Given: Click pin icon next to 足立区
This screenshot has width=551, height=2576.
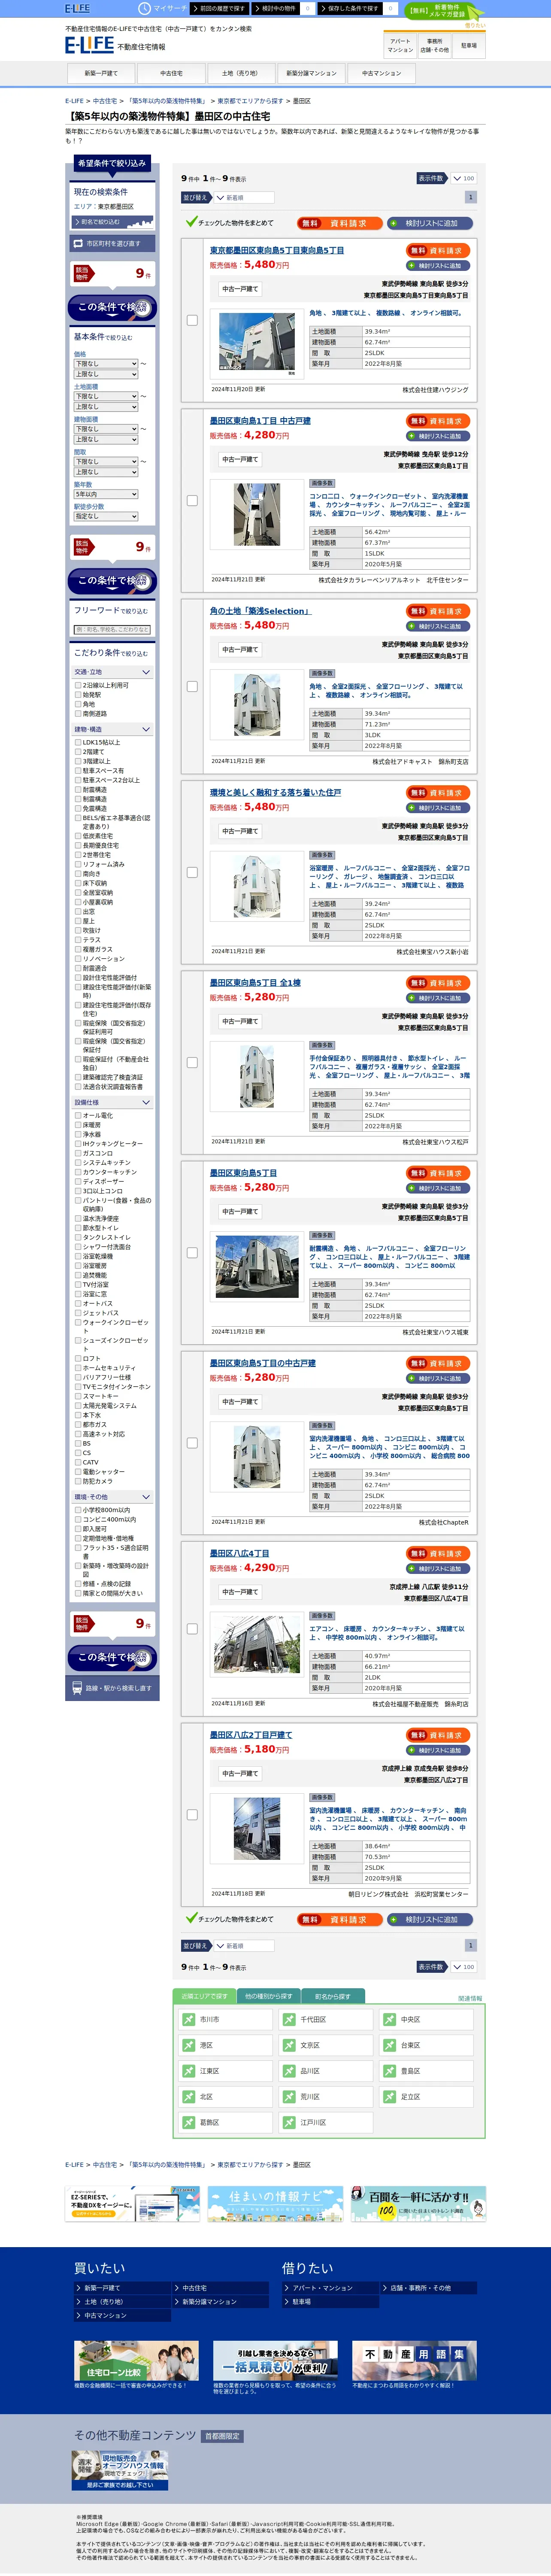Looking at the screenshot, I should pyautogui.click(x=390, y=2097).
